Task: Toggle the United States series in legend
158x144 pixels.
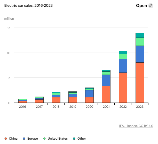Action: pos(56,139)
